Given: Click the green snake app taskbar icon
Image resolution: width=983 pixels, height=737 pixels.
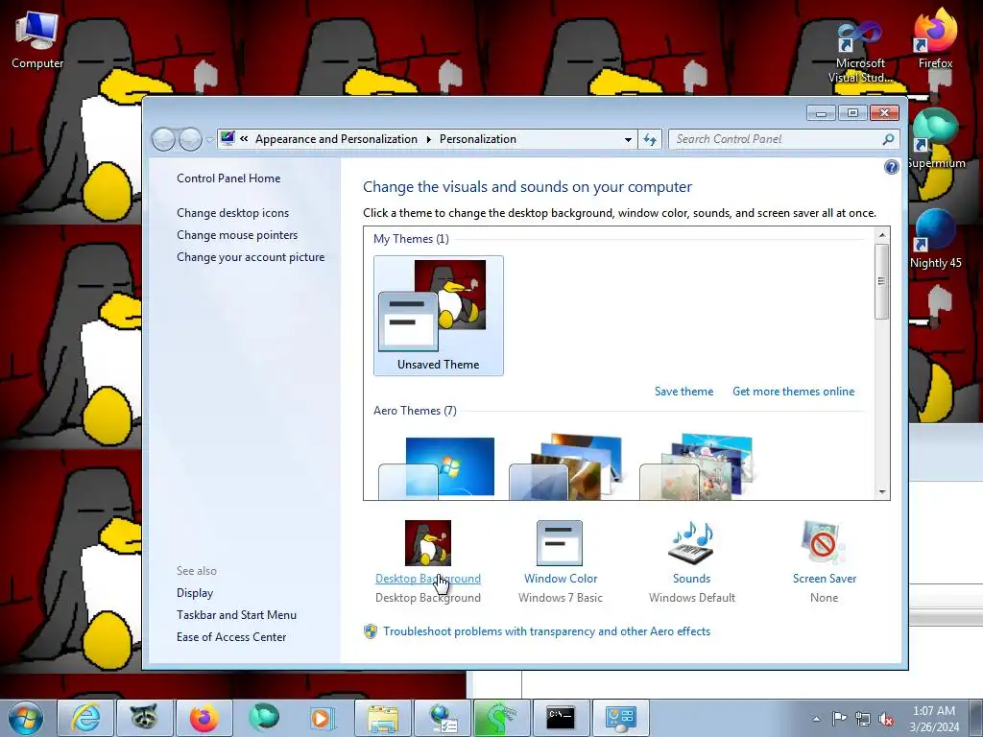Looking at the screenshot, I should 501,718.
